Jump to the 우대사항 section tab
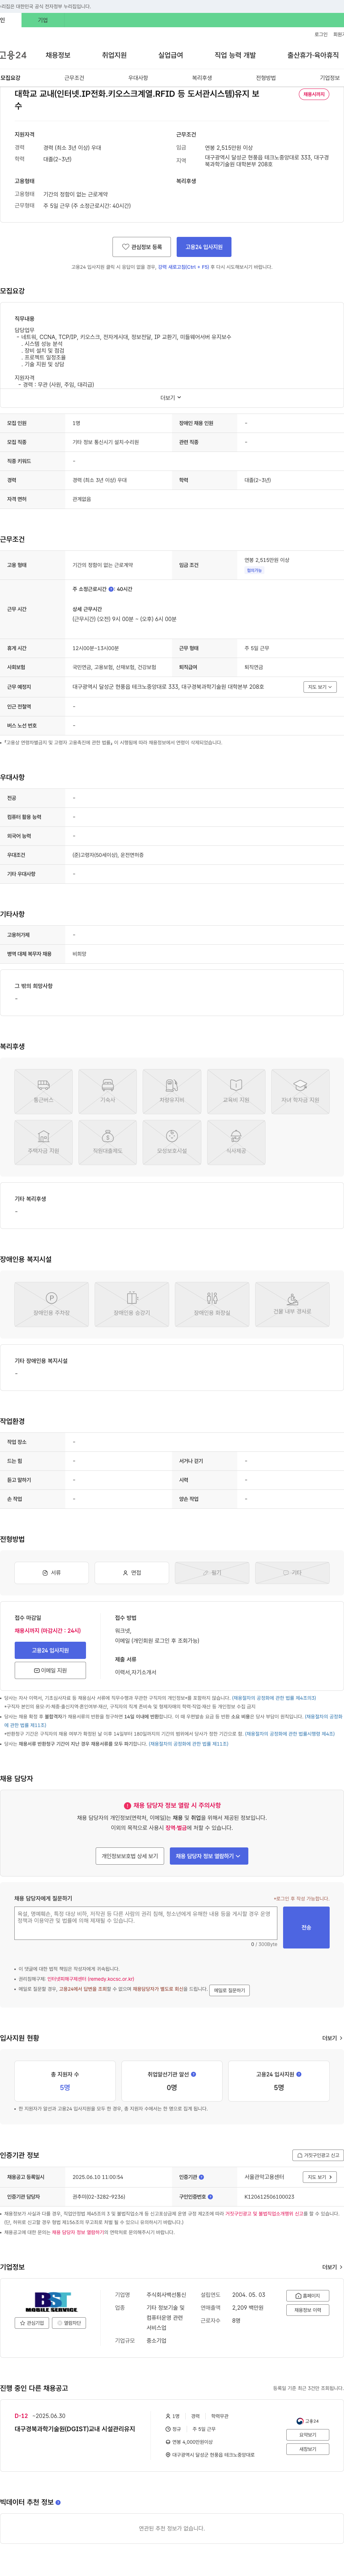The width and height of the screenshot is (344, 2576). tap(138, 78)
